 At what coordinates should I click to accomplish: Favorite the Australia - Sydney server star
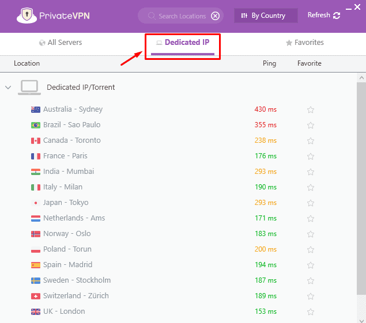pos(311,110)
